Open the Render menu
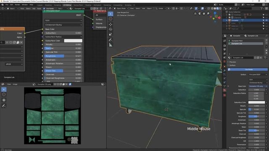 coord(17,5)
